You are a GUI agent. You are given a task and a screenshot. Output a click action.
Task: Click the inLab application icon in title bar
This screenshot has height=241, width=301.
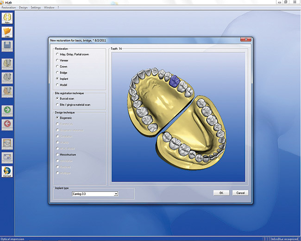(3, 3)
